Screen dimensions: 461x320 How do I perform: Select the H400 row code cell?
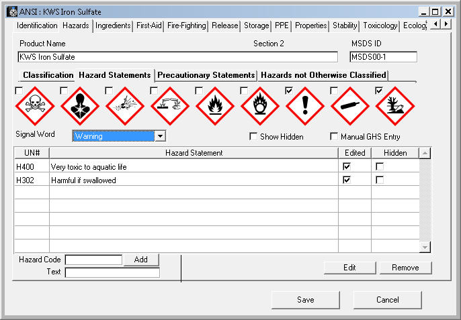click(x=32, y=167)
